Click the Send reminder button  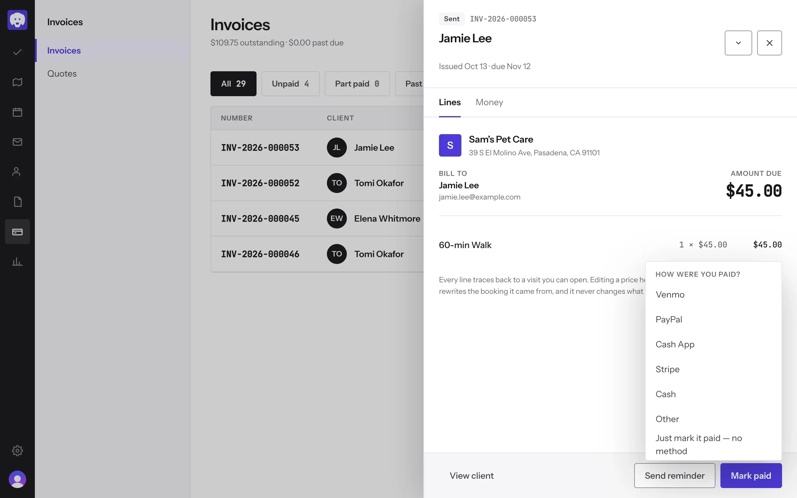point(674,476)
